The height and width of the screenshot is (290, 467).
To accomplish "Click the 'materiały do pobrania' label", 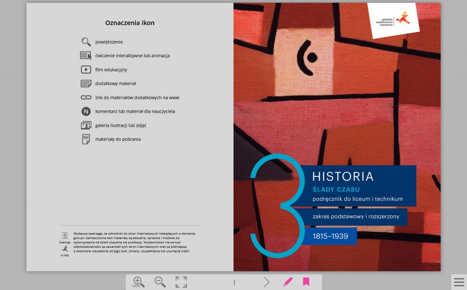I will click(x=118, y=139).
